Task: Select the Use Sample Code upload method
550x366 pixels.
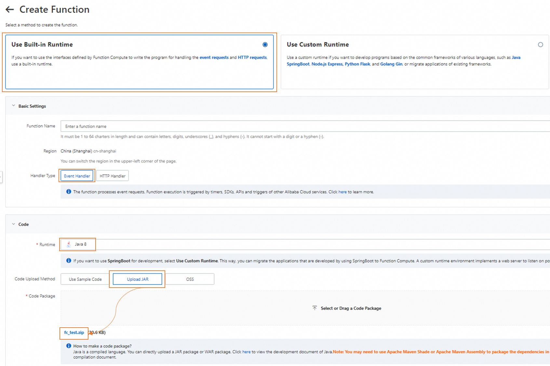Action: 85,279
